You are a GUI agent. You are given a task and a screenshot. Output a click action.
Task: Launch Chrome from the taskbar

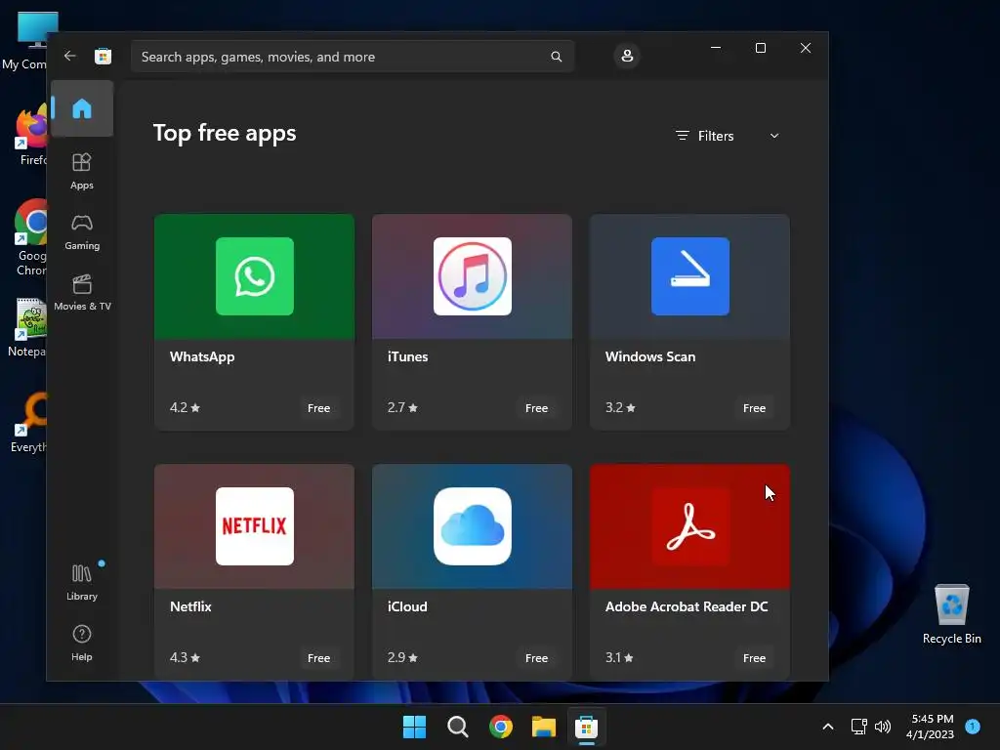501,727
